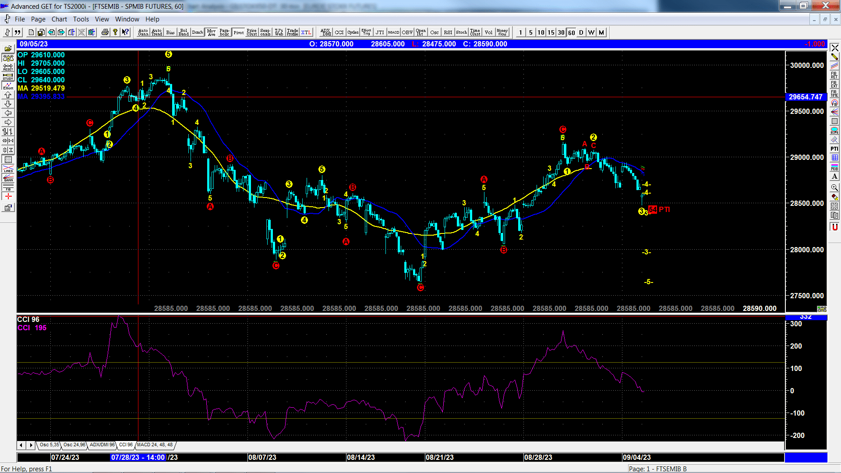Image resolution: width=841 pixels, height=473 pixels.
Task: Open the STUDY tool
Action: tap(8, 76)
